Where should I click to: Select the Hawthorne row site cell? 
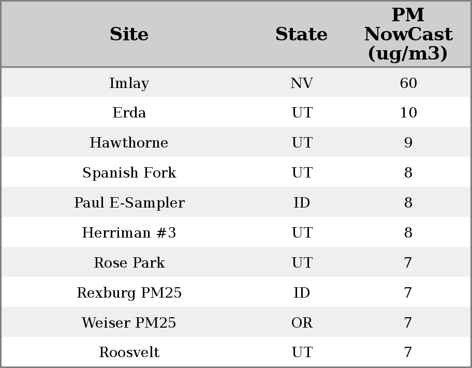click(129, 143)
